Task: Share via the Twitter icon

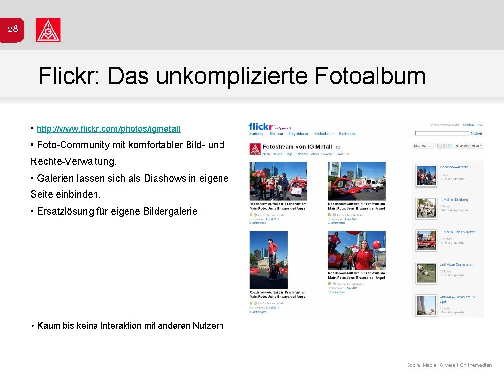Action: [x=450, y=146]
